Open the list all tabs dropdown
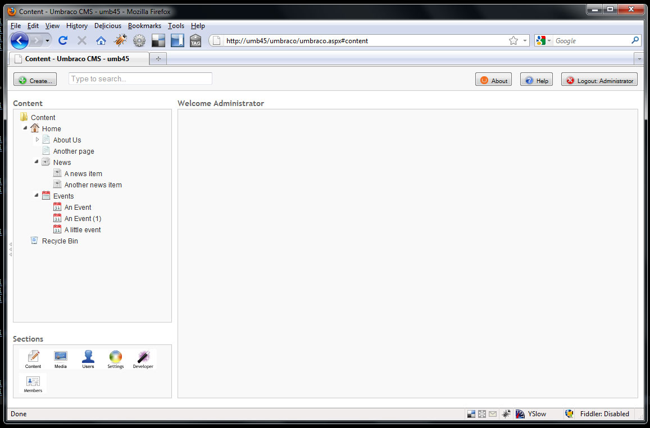The height and width of the screenshot is (428, 650). [639, 59]
